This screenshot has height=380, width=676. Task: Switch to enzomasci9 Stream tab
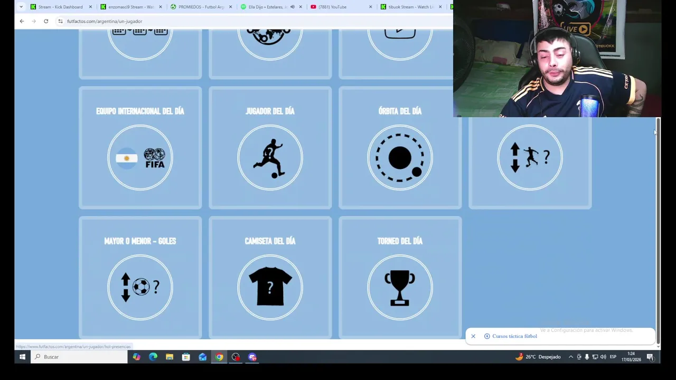click(x=131, y=7)
